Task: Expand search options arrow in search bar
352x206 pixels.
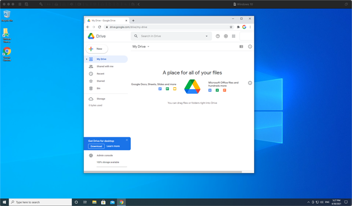Action: pyautogui.click(x=207, y=36)
